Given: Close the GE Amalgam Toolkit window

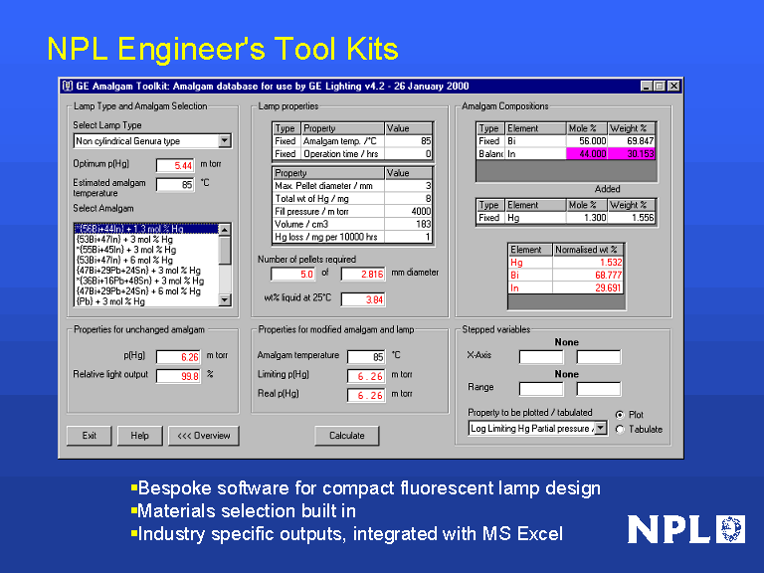Looking at the screenshot, I should pos(673,87).
